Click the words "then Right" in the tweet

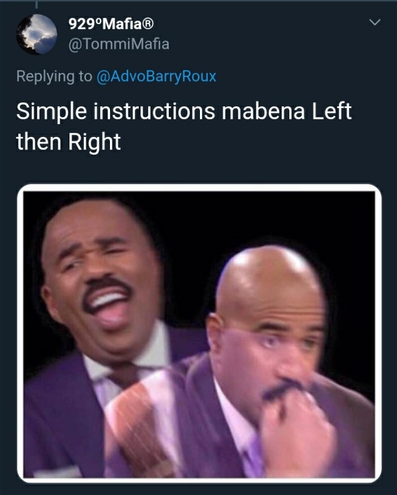pyautogui.click(x=68, y=142)
